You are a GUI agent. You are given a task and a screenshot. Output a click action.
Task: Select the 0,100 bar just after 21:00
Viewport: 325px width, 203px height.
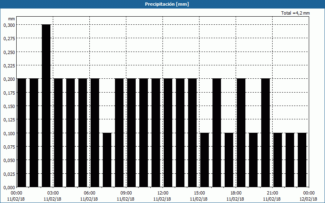pos(278,160)
